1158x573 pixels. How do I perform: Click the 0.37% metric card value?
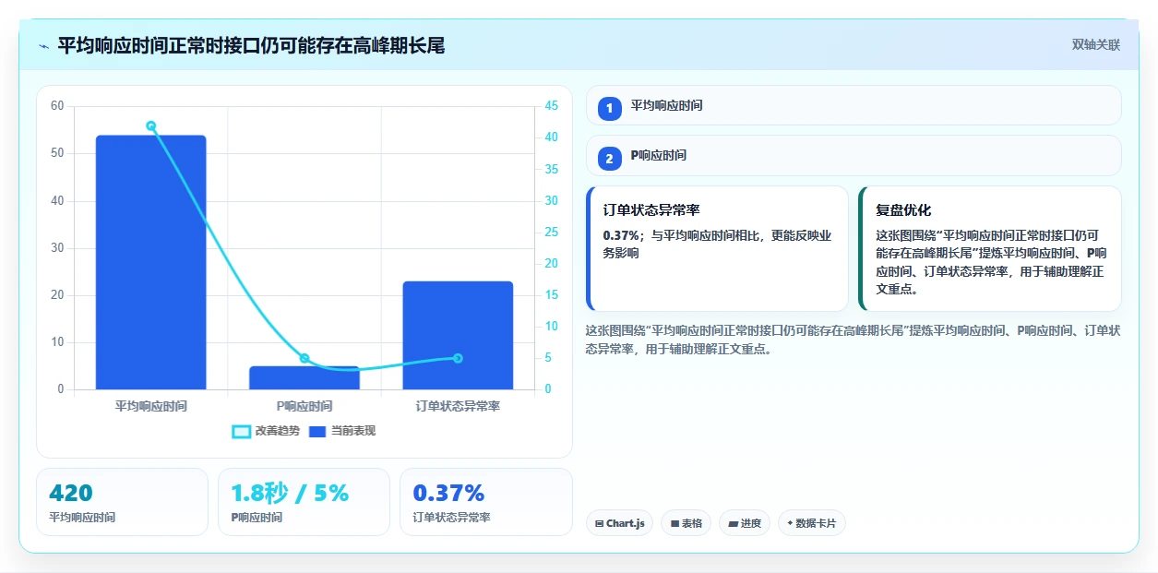pyautogui.click(x=448, y=494)
